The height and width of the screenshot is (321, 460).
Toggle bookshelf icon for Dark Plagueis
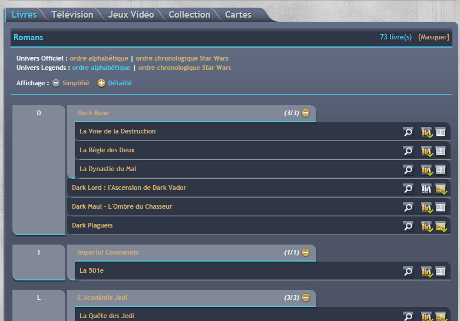pos(426,226)
